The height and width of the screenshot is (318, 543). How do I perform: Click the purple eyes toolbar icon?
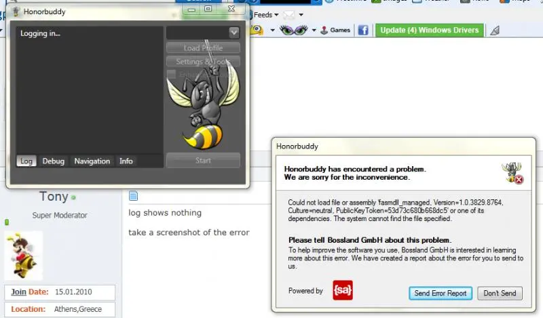point(297,30)
